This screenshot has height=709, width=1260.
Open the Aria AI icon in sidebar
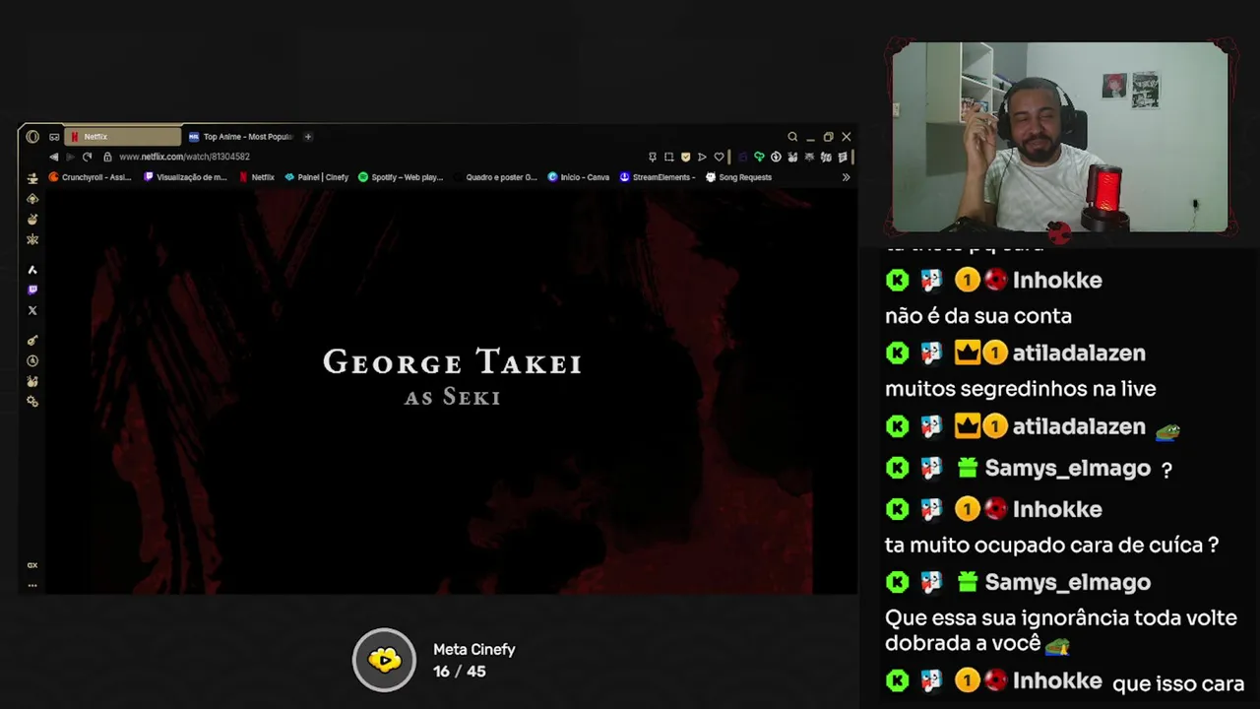pos(32,269)
